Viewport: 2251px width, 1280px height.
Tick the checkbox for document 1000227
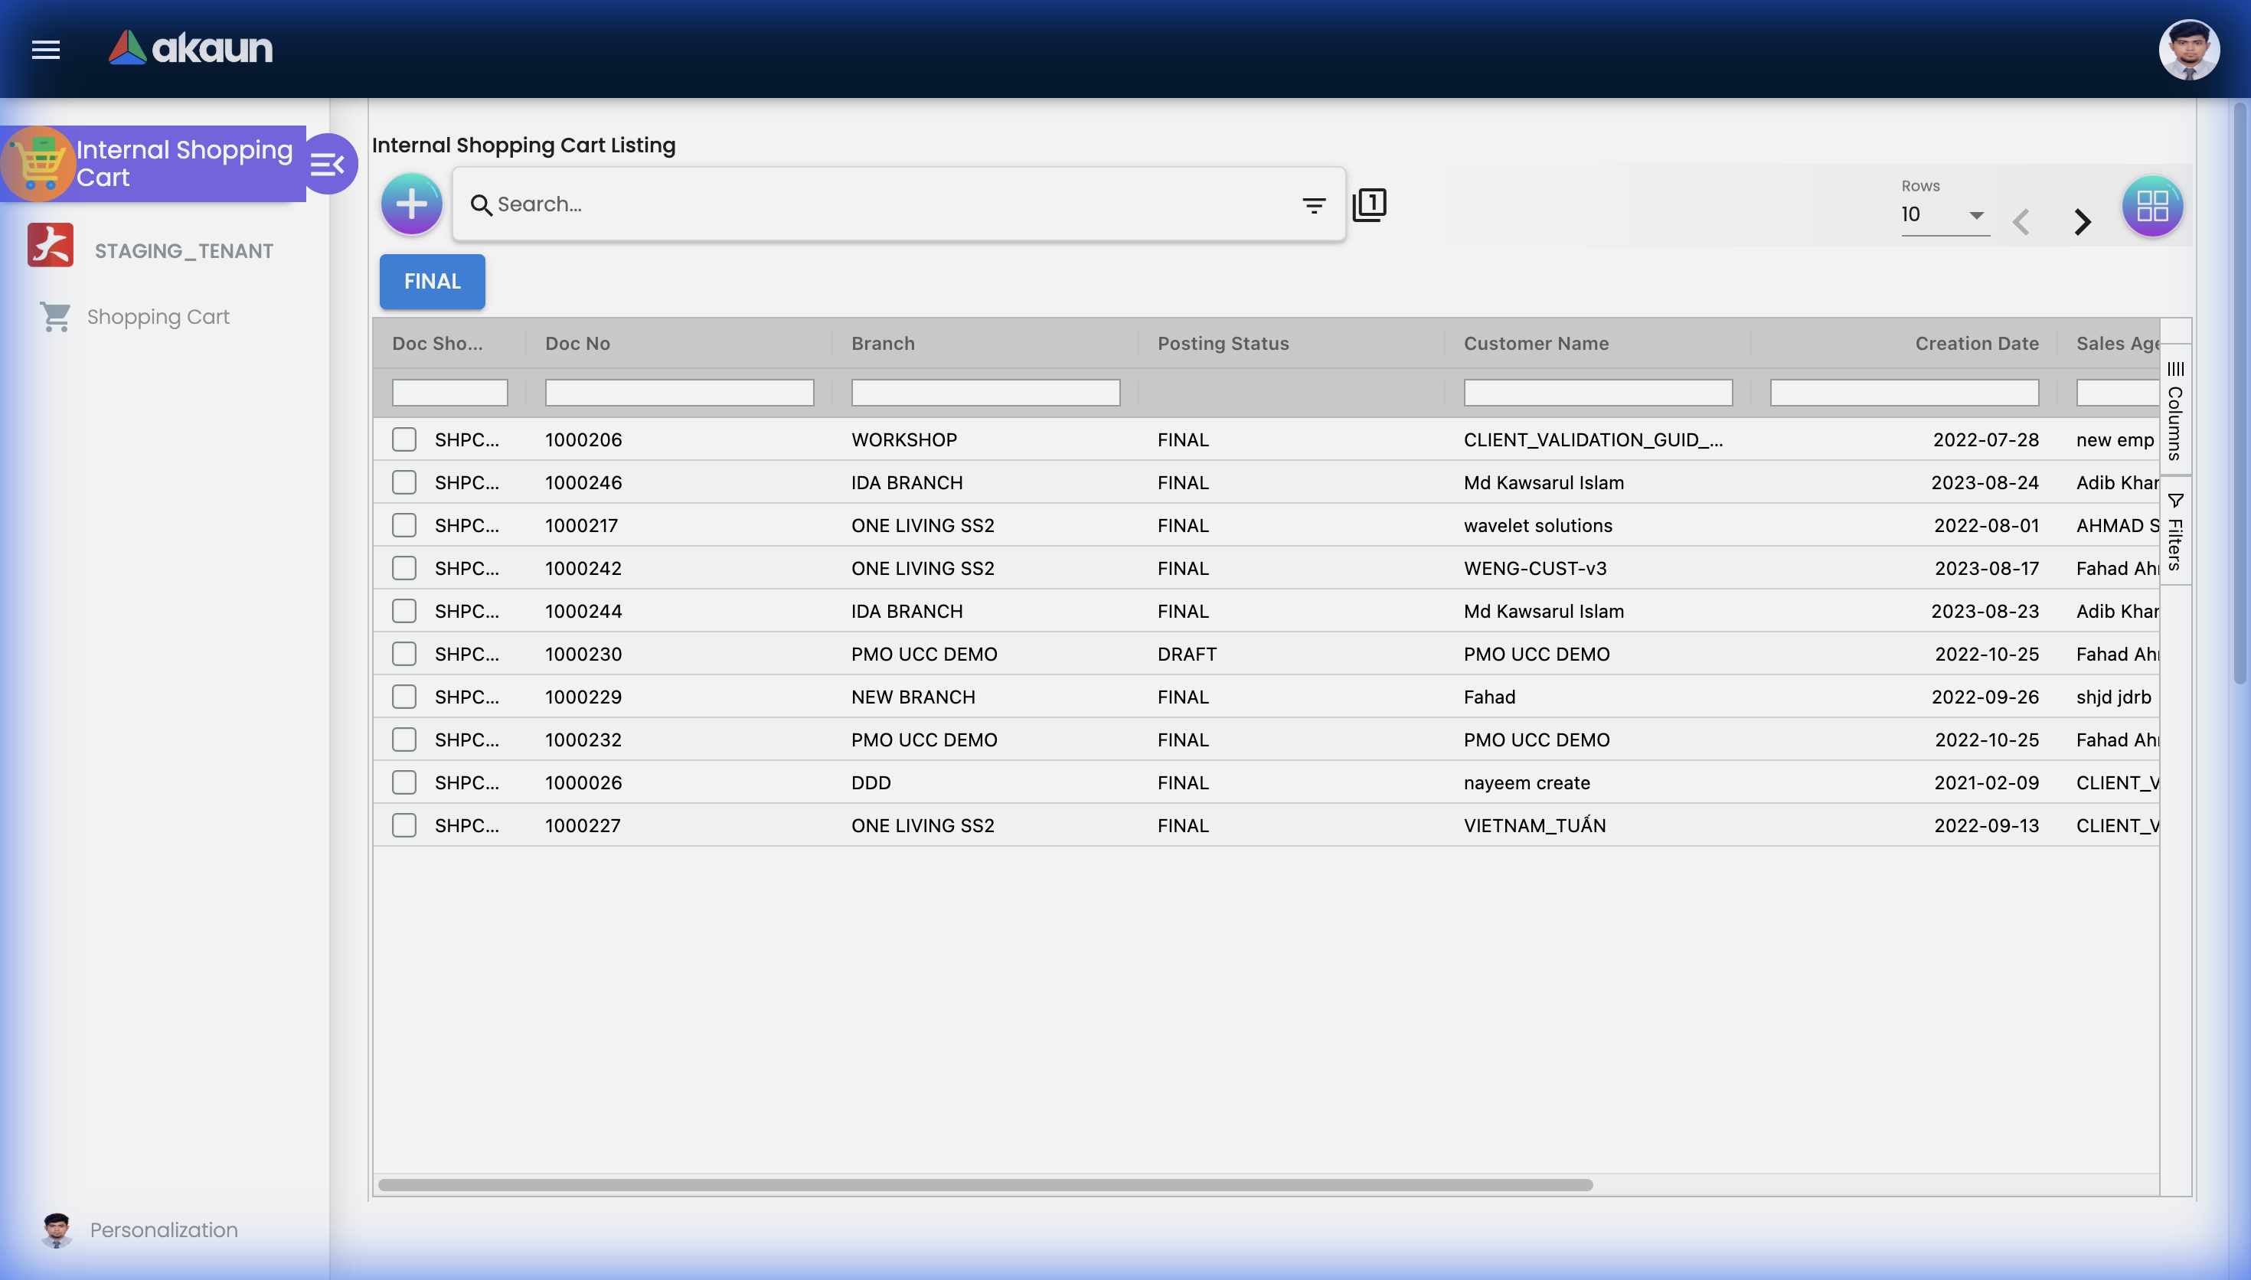[x=404, y=825]
